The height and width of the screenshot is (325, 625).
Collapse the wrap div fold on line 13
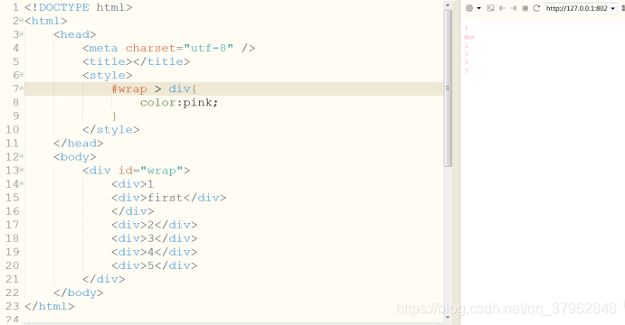point(22,170)
